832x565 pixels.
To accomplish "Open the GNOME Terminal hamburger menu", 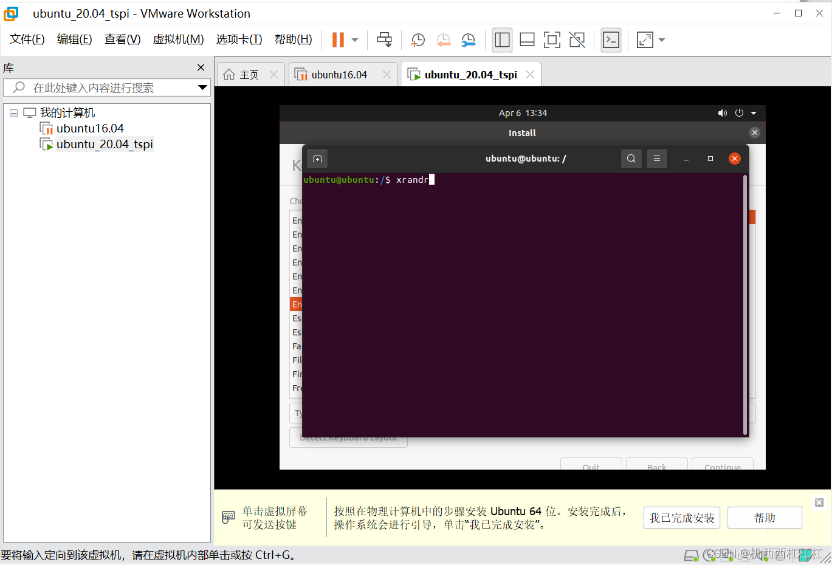I will [656, 158].
